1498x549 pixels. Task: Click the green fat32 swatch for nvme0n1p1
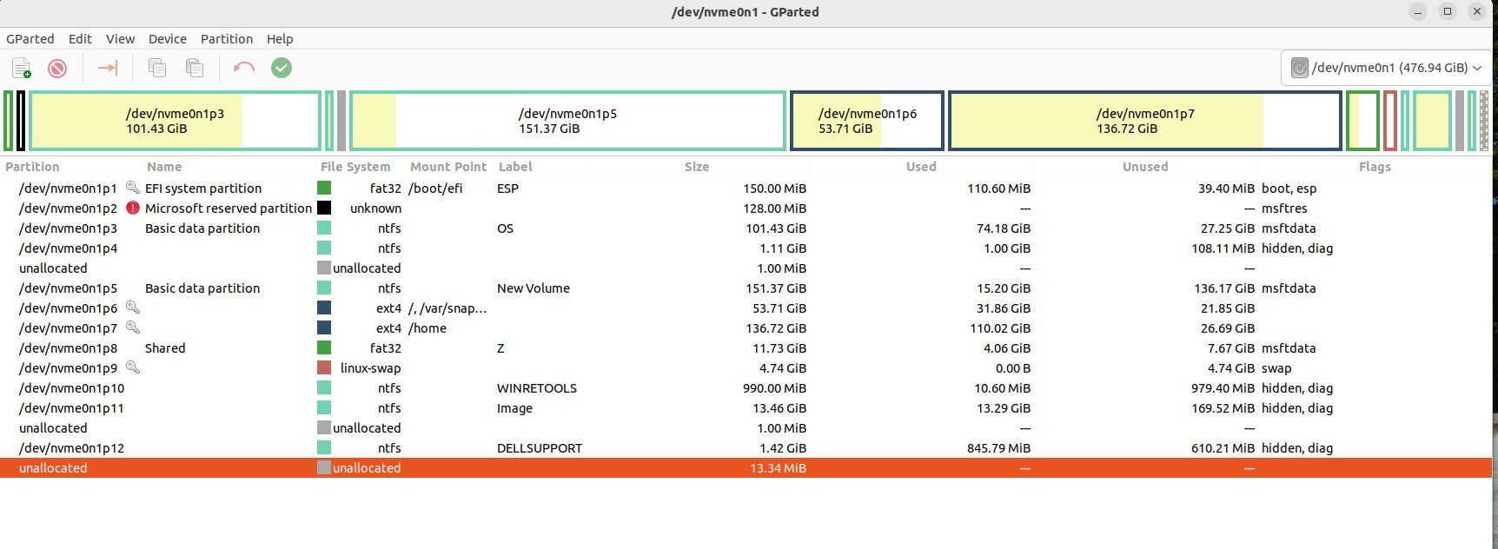pos(324,188)
